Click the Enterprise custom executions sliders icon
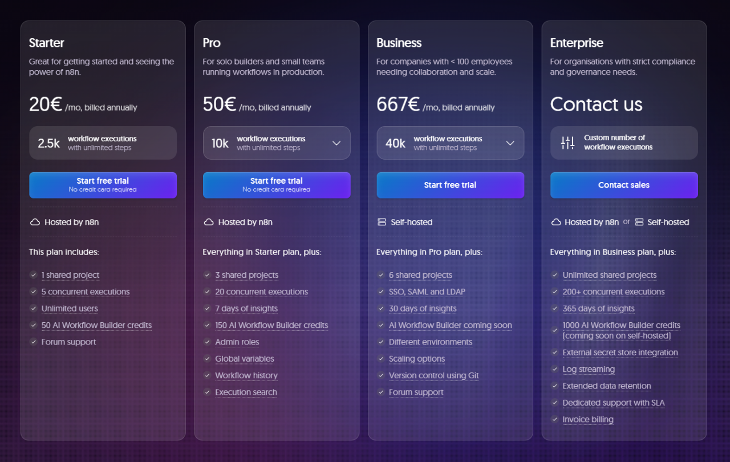The height and width of the screenshot is (462, 730). point(567,143)
